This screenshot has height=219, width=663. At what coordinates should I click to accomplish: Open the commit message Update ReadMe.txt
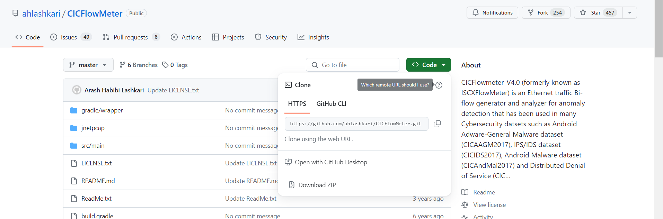(x=251, y=199)
